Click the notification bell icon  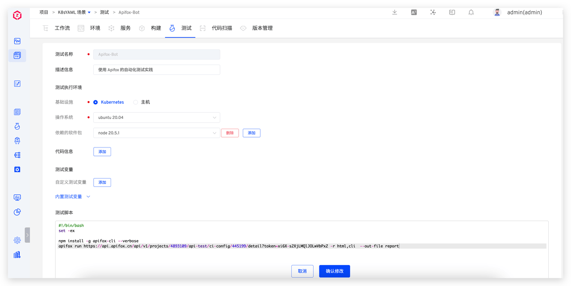tap(471, 12)
